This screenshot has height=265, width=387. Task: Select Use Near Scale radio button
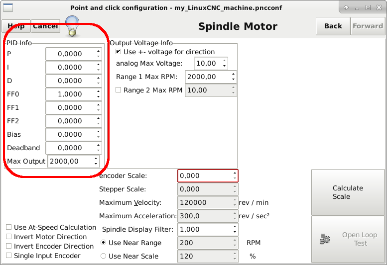(x=104, y=256)
